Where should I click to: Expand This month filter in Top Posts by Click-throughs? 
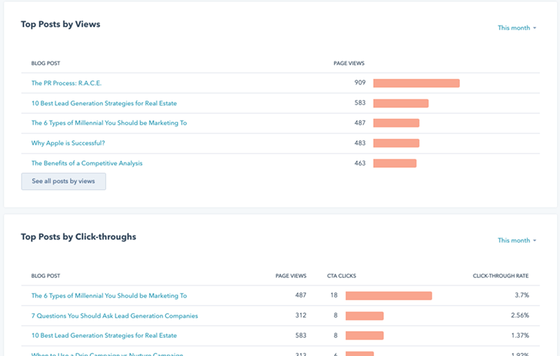[x=517, y=240]
